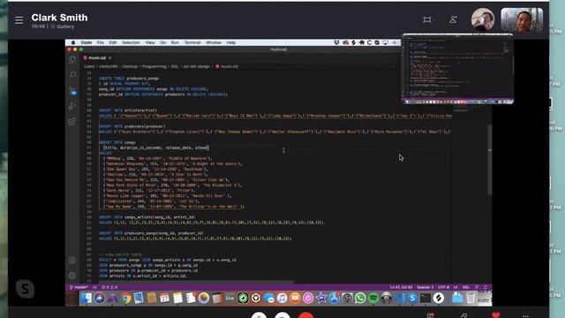Click the "INSERT INTO songs" code line
This screenshot has width=565, height=318.
117,142
